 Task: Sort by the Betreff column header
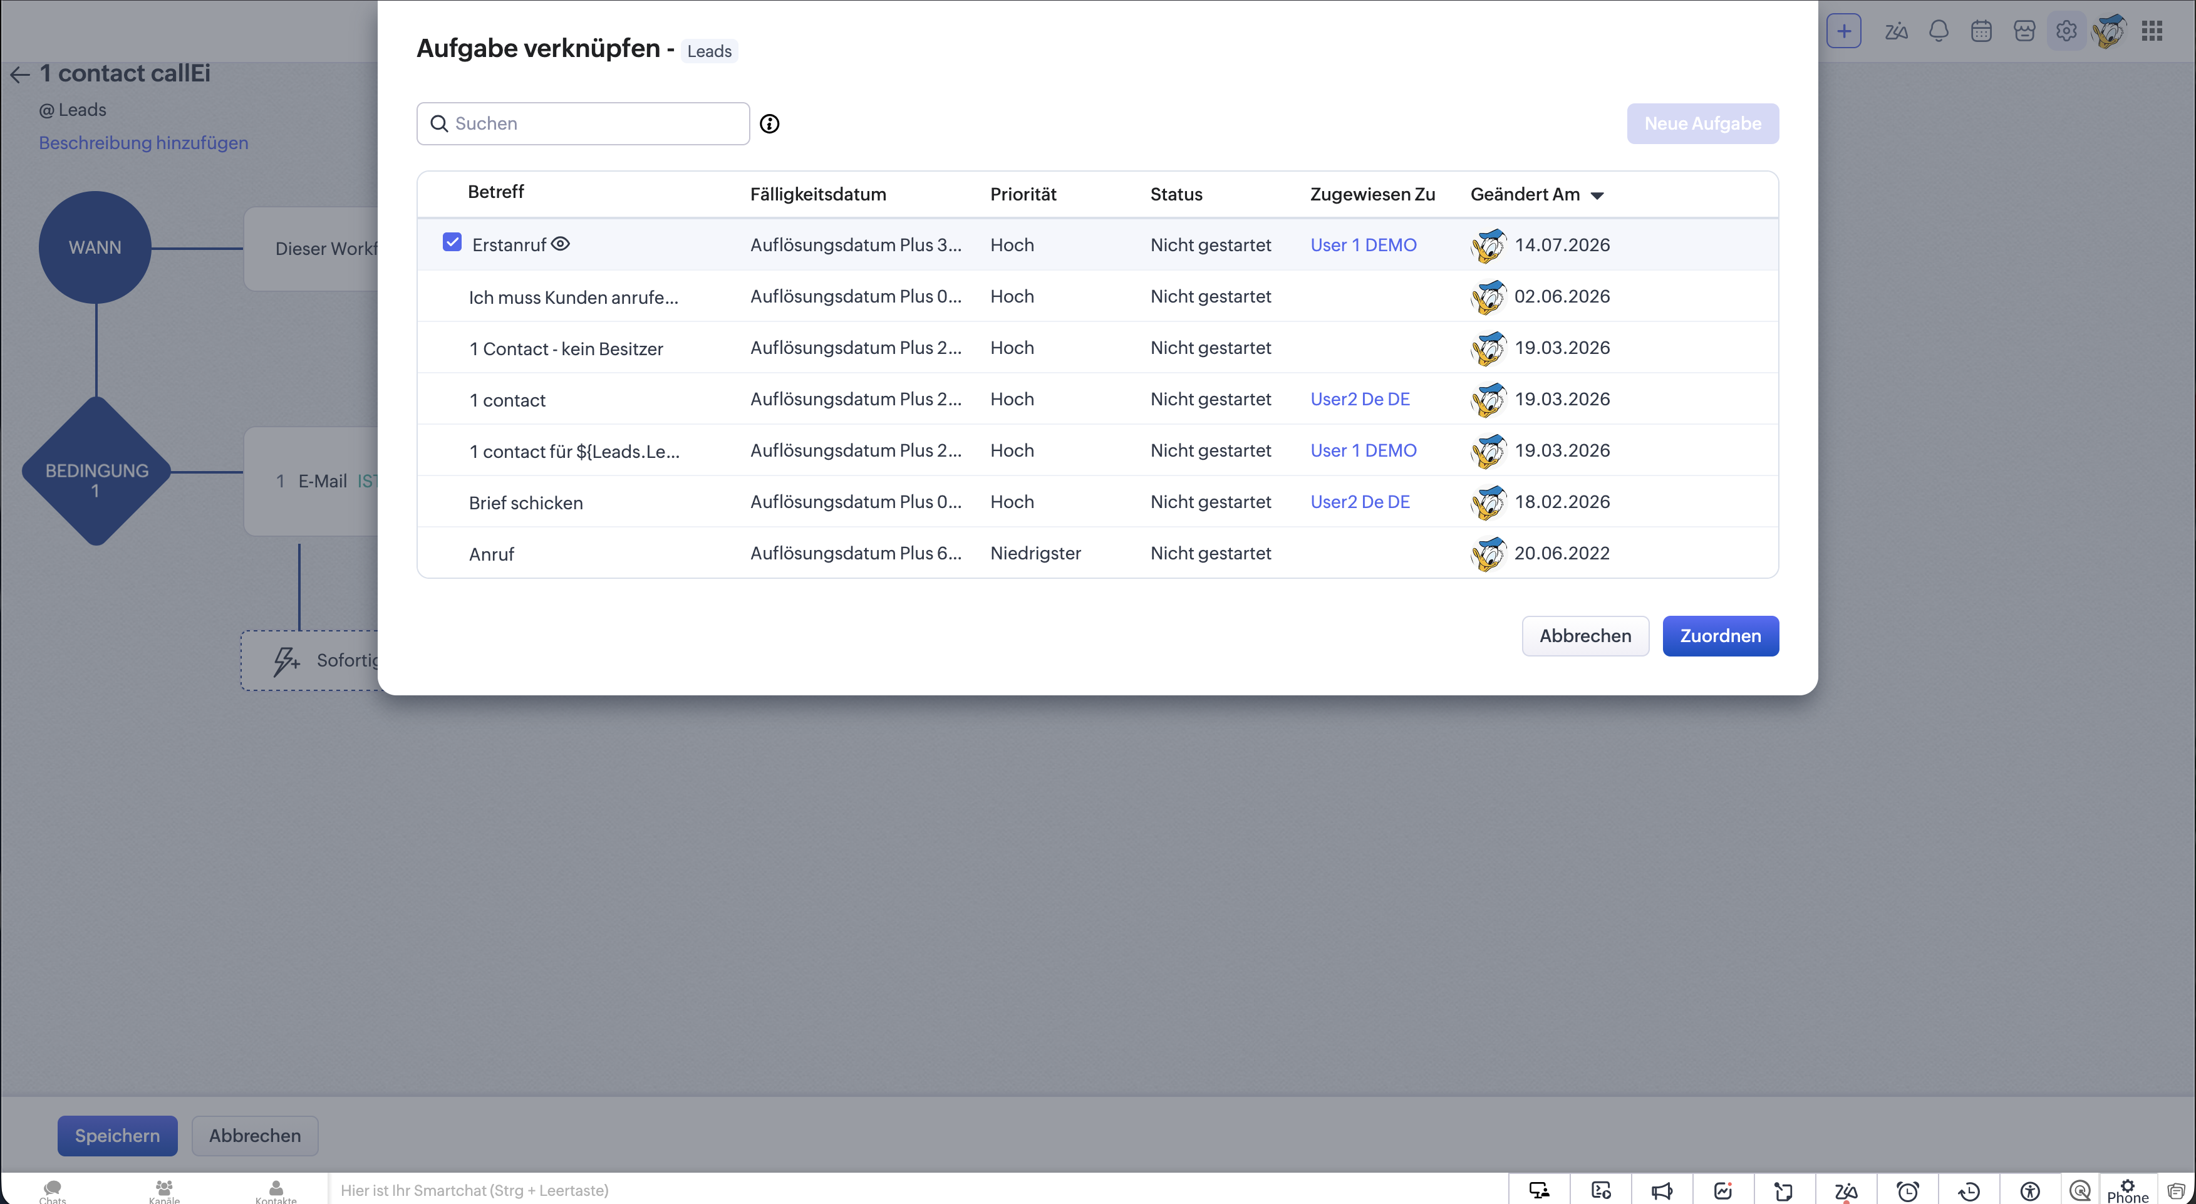495,192
